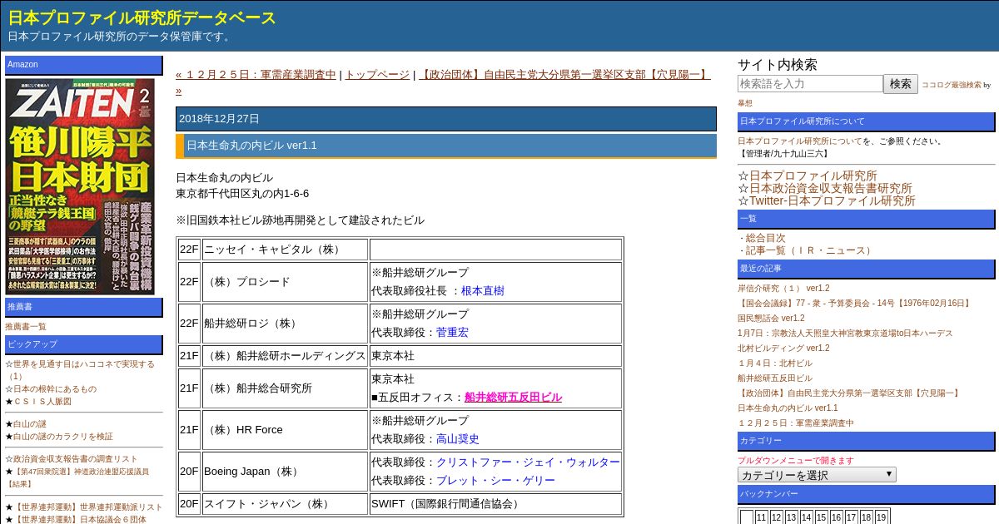This screenshot has height=524, width=999.
Task: Open recent post 国民懇話会 ver1.2
Action: (x=771, y=318)
